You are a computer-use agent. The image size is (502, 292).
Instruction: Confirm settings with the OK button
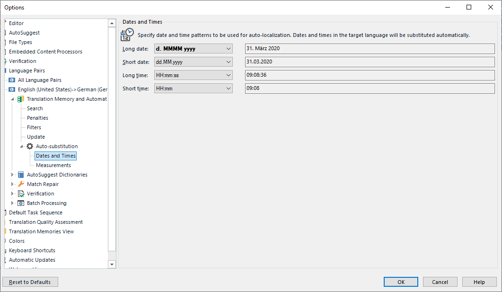tap(400, 282)
